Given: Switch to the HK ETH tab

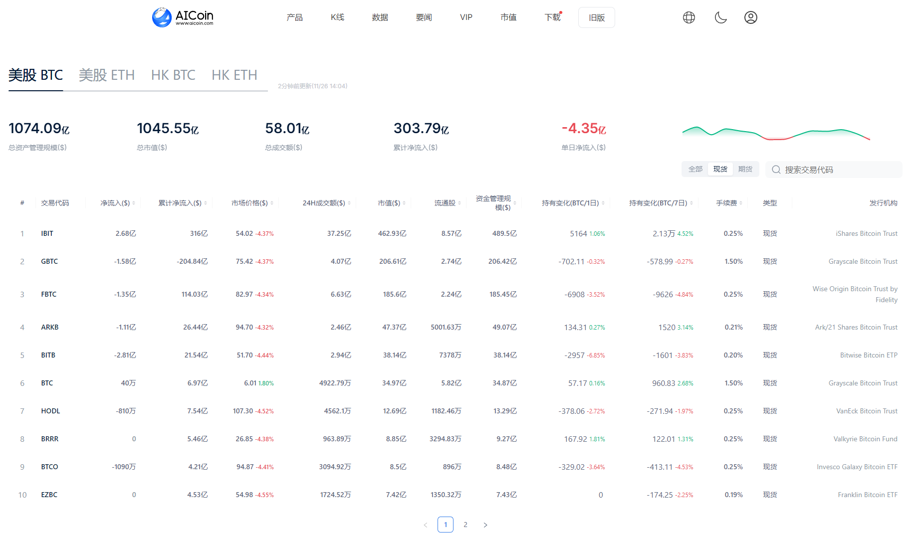Looking at the screenshot, I should point(234,75).
